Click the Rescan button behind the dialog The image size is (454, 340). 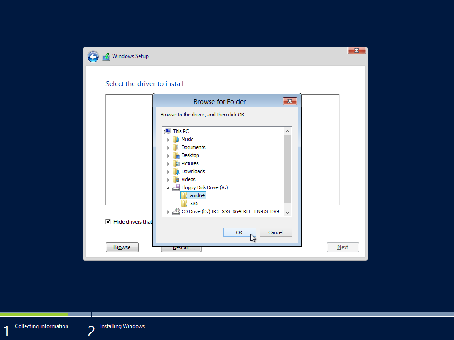click(181, 249)
